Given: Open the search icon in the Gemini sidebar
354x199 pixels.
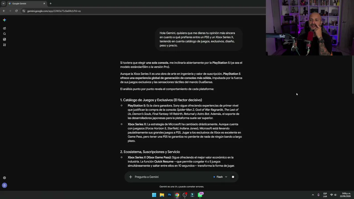Looking at the screenshot, I should [x=4, y=34].
